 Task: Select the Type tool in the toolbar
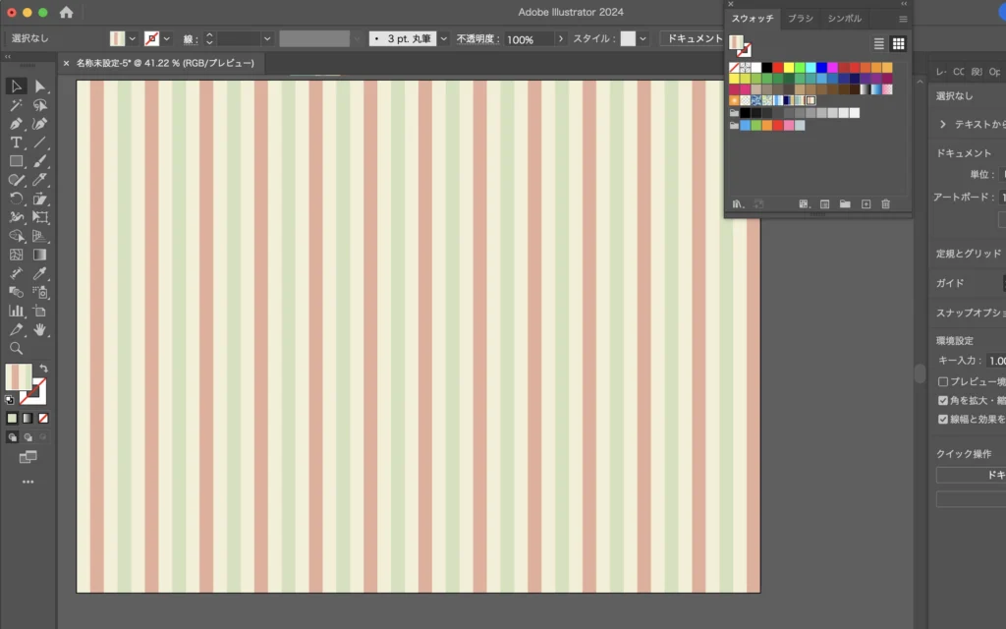(17, 143)
